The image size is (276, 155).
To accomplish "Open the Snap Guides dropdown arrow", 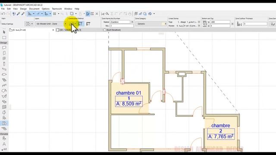I will pos(42,14).
